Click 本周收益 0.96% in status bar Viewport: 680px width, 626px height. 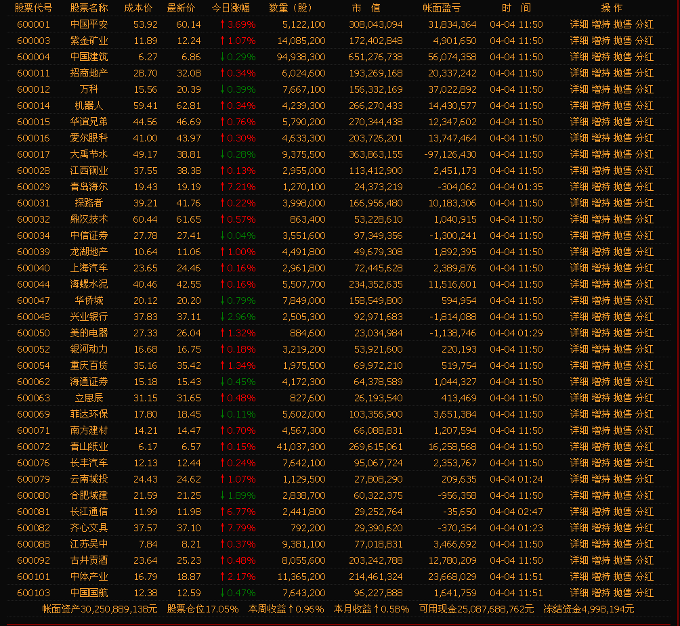286,610
